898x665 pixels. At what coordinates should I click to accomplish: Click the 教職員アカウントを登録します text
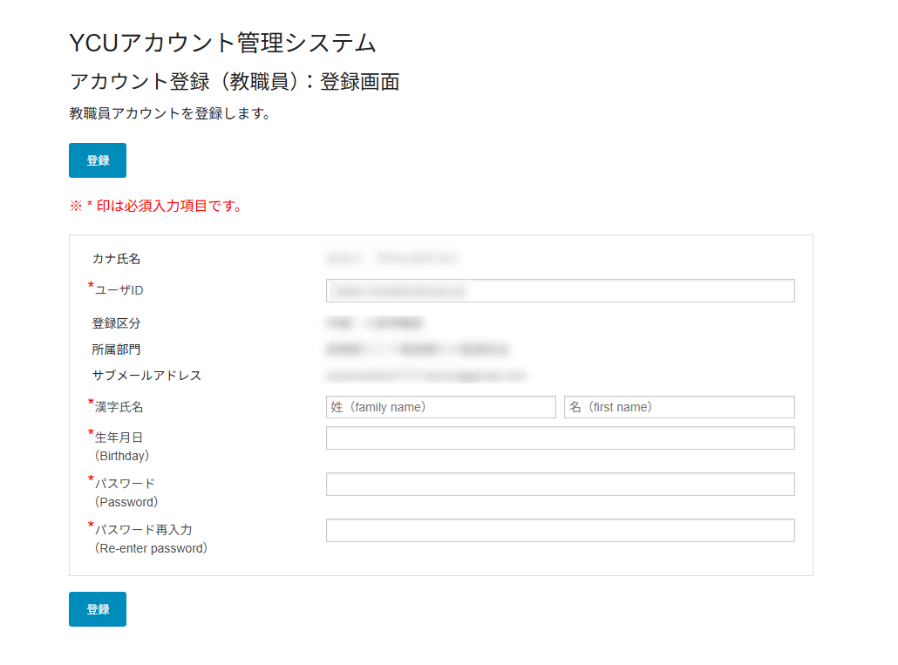pos(169,113)
